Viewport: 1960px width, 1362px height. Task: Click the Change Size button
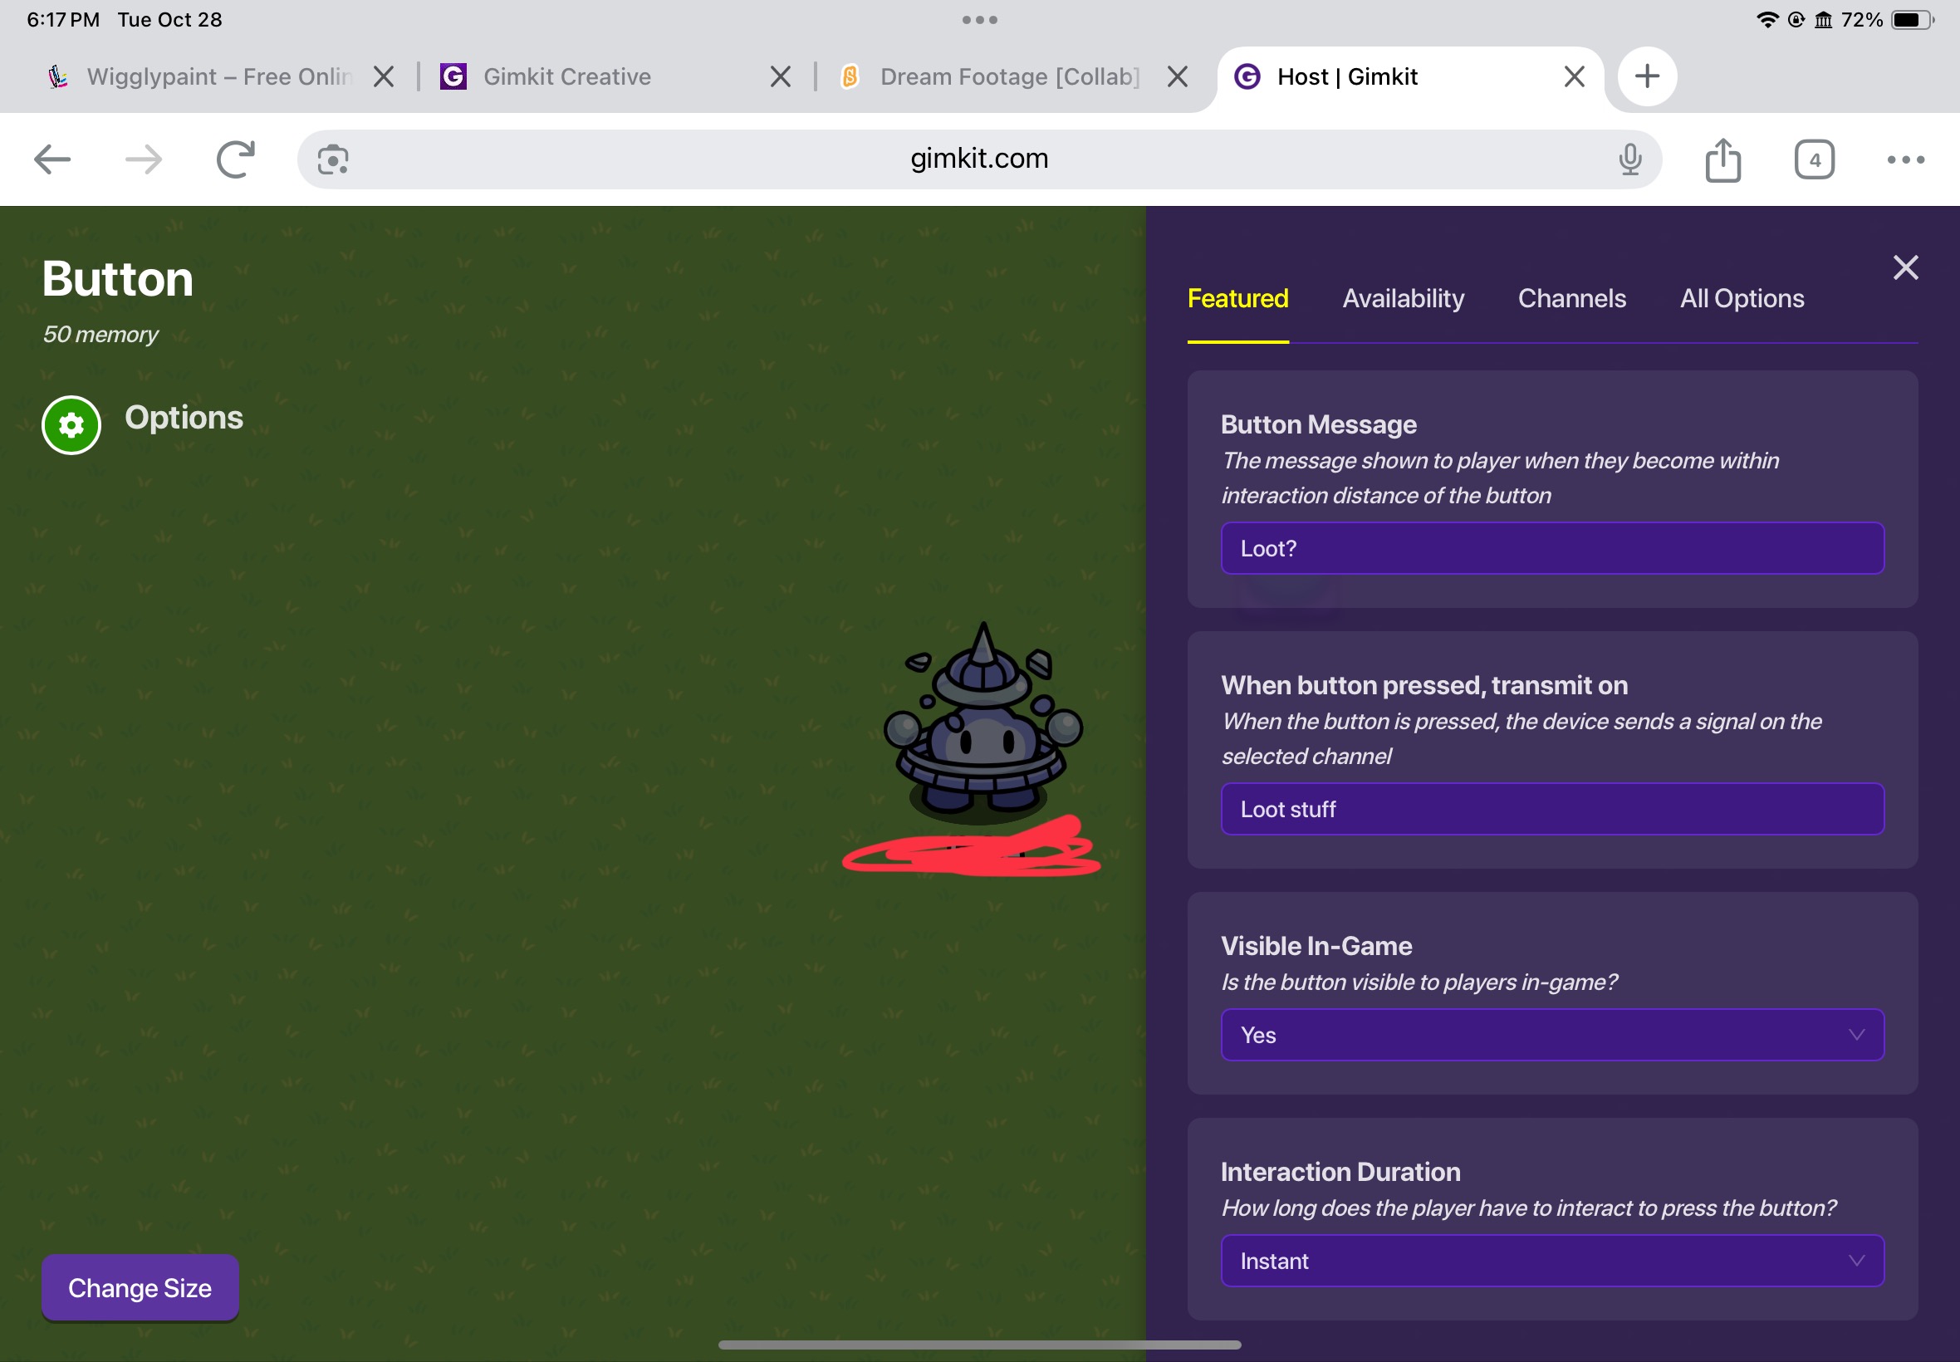140,1287
